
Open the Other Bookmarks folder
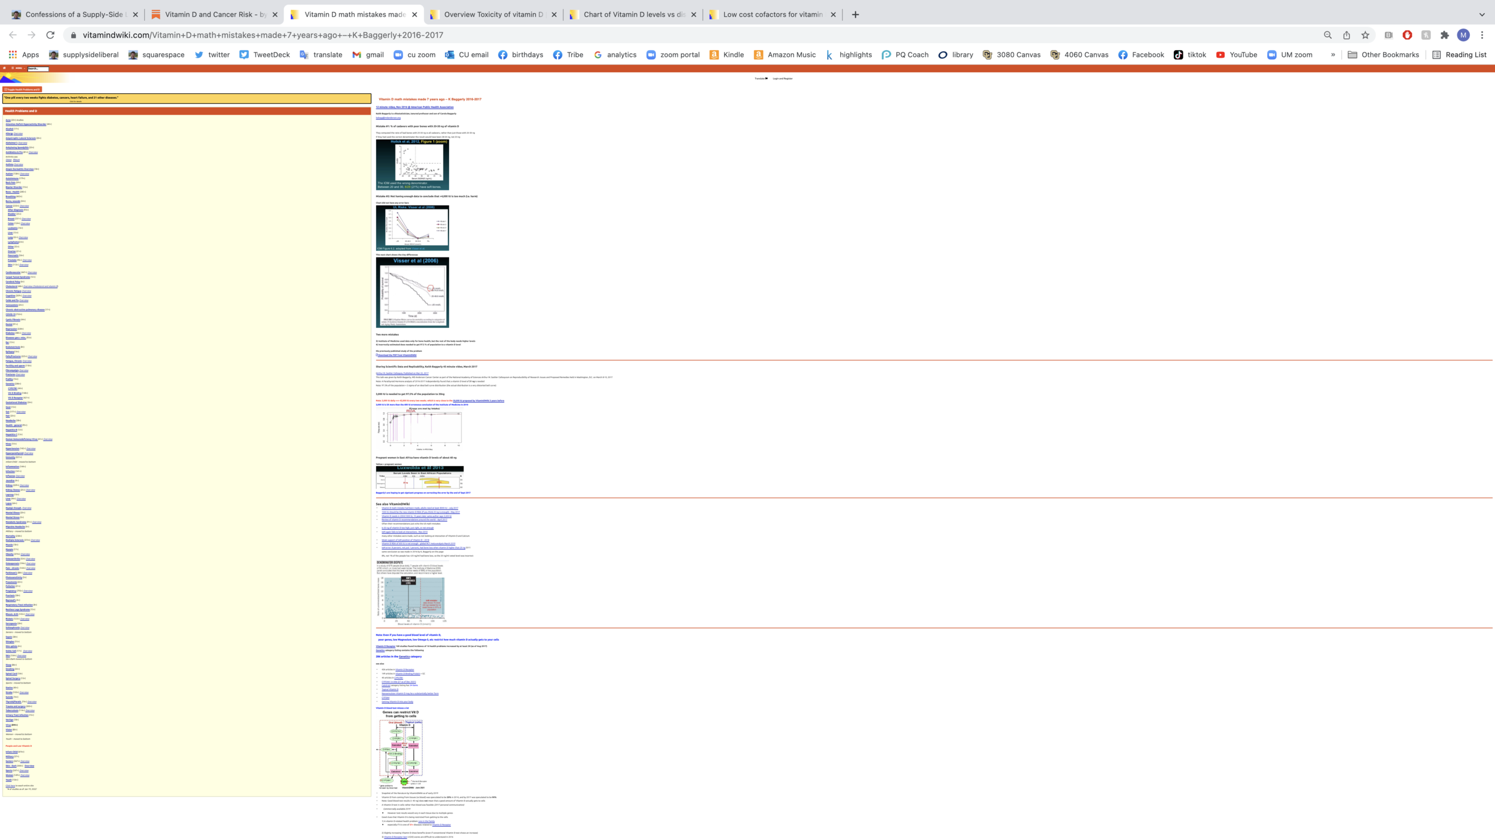(1383, 54)
